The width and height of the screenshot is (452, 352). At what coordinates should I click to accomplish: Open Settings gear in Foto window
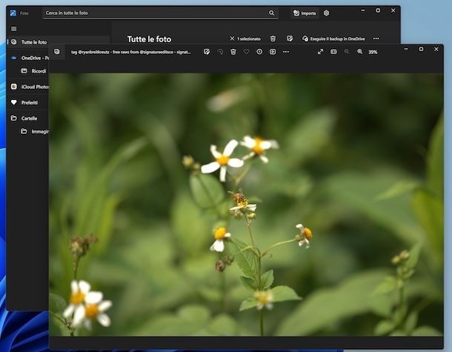point(326,13)
